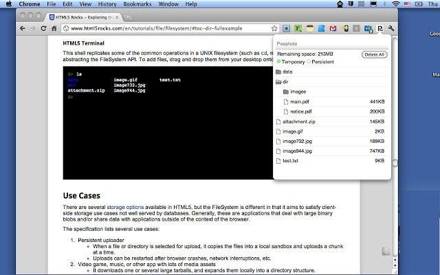Reload the page with the refresh icon

click(x=43, y=28)
